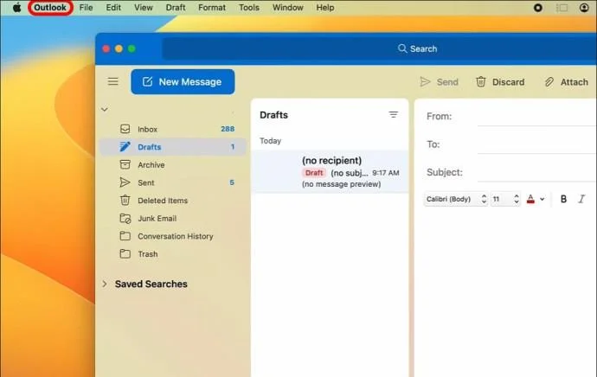Open the font color picker arrow
597x377 pixels.
click(542, 200)
